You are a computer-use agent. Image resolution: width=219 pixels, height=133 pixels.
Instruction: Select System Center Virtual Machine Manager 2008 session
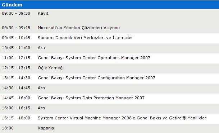pyautogui.click(x=122, y=118)
